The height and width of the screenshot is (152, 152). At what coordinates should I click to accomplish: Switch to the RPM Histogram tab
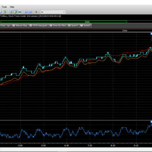39,25
